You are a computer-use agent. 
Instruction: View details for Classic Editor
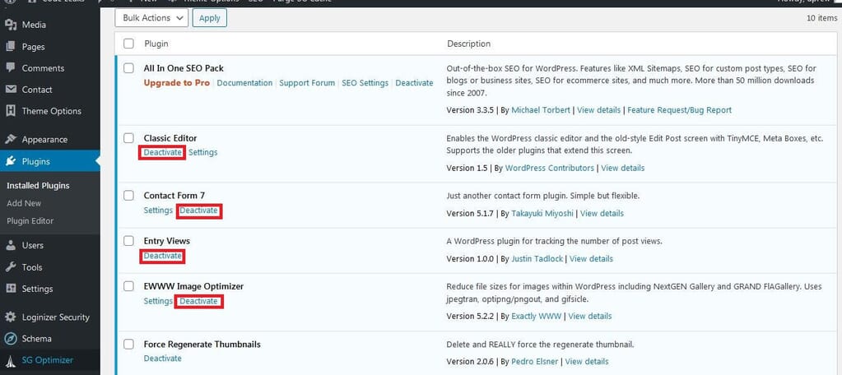coord(623,168)
